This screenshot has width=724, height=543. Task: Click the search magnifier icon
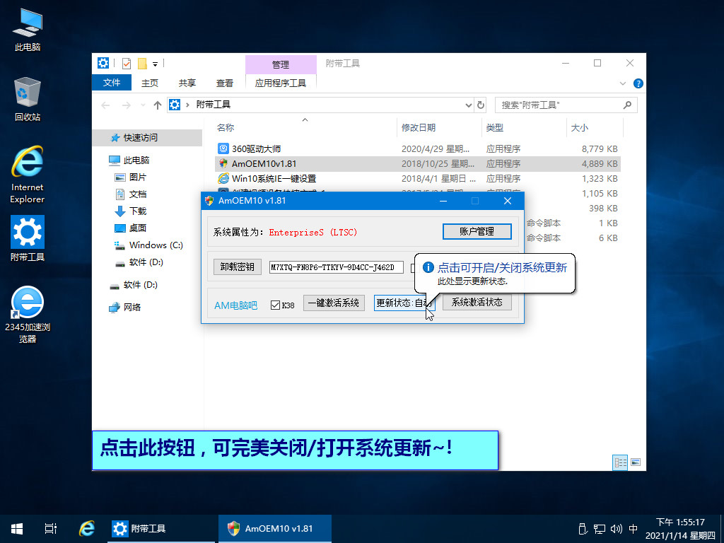click(x=627, y=105)
